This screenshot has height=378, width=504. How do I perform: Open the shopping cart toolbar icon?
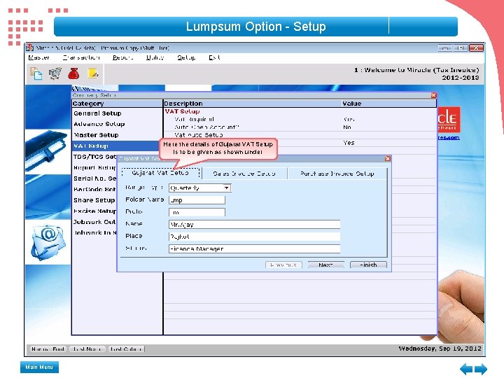55,73
